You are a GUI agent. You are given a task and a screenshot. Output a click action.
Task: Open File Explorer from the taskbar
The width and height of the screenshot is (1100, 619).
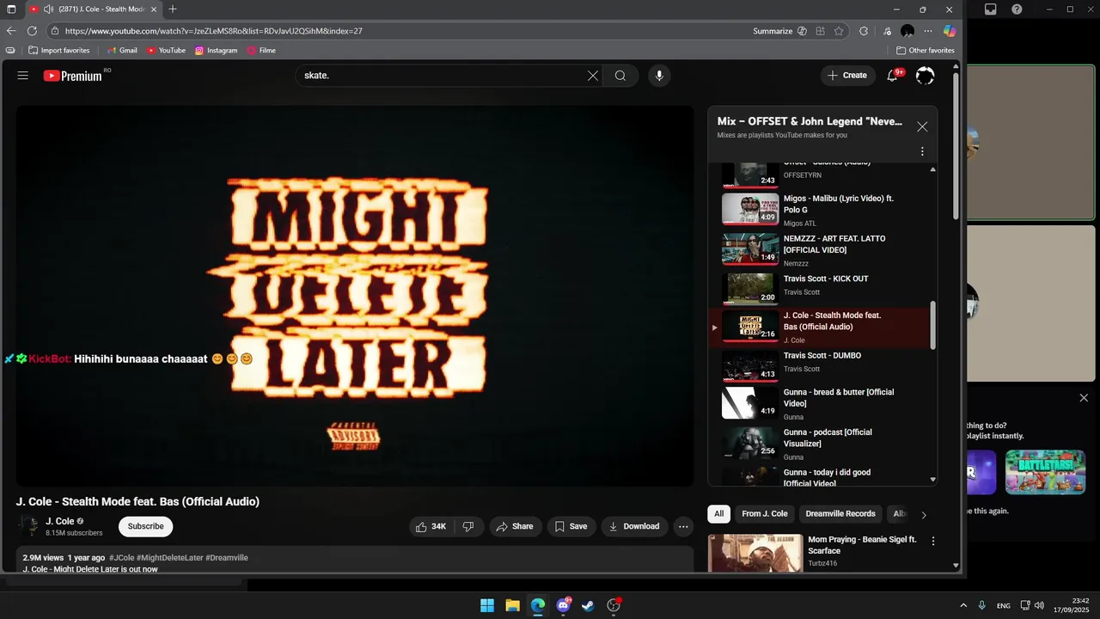click(512, 605)
